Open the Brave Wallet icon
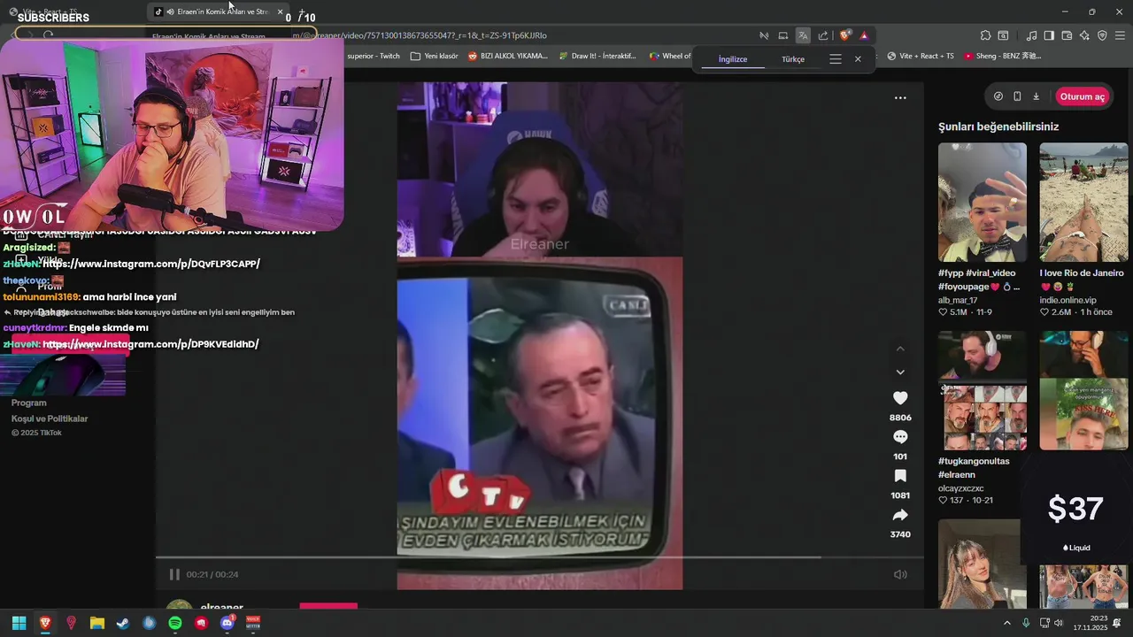Viewport: 1133px width, 637px height. point(1067,35)
